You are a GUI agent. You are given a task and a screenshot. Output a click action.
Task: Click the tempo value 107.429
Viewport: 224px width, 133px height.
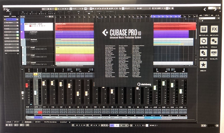[152, 125]
